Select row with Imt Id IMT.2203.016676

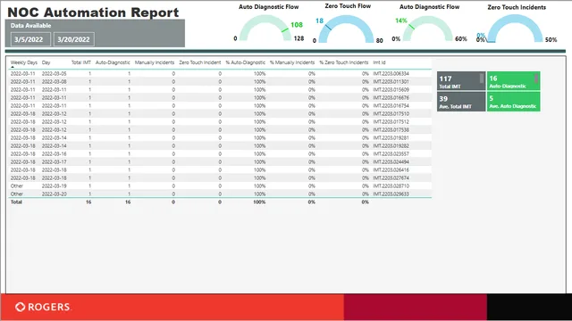pos(220,97)
